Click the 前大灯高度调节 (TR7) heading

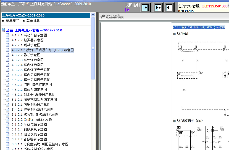188,121
